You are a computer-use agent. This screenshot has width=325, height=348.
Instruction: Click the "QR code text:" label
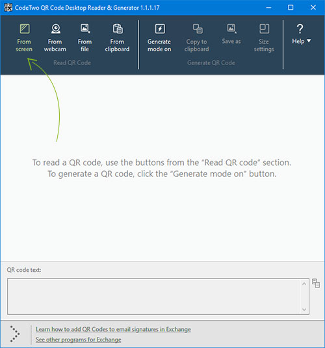(x=24, y=270)
